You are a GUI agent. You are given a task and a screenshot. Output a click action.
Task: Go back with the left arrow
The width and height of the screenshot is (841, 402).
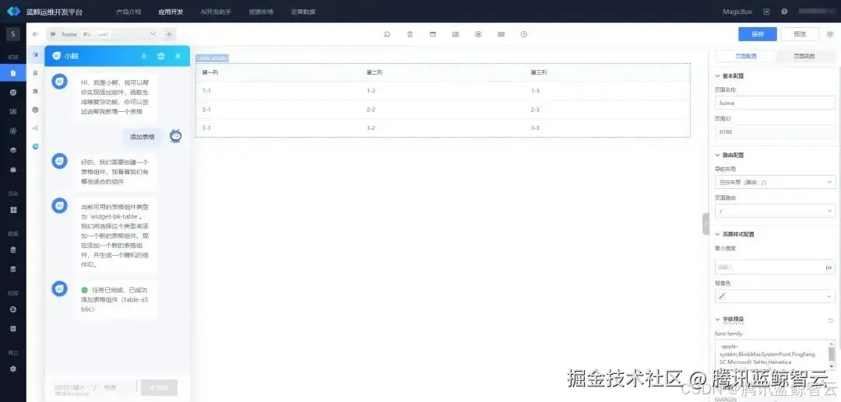35,34
